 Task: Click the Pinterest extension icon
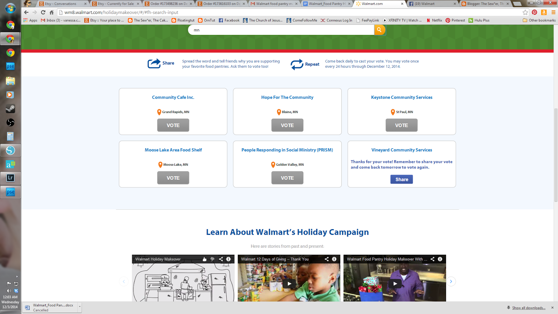pos(534,12)
